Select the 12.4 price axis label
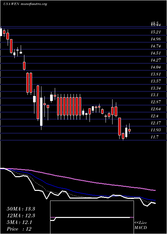The image size is (167, 234). tap(155, 116)
